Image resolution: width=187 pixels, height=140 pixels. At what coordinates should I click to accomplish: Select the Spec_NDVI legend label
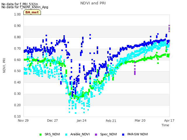click(x=108, y=134)
